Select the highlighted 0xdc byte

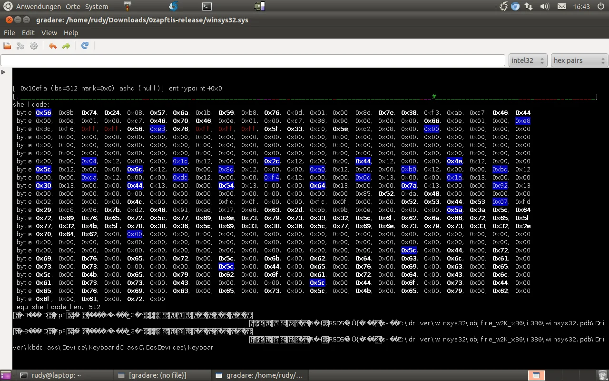click(x=180, y=178)
